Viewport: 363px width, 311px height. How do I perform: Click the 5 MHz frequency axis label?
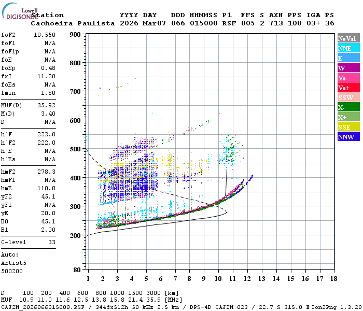click(x=146, y=279)
